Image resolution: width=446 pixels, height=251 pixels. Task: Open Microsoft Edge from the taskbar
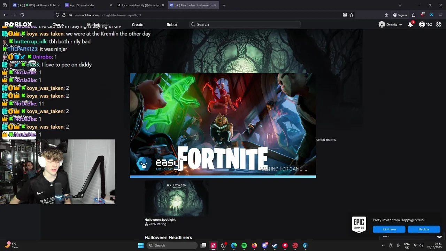234,245
